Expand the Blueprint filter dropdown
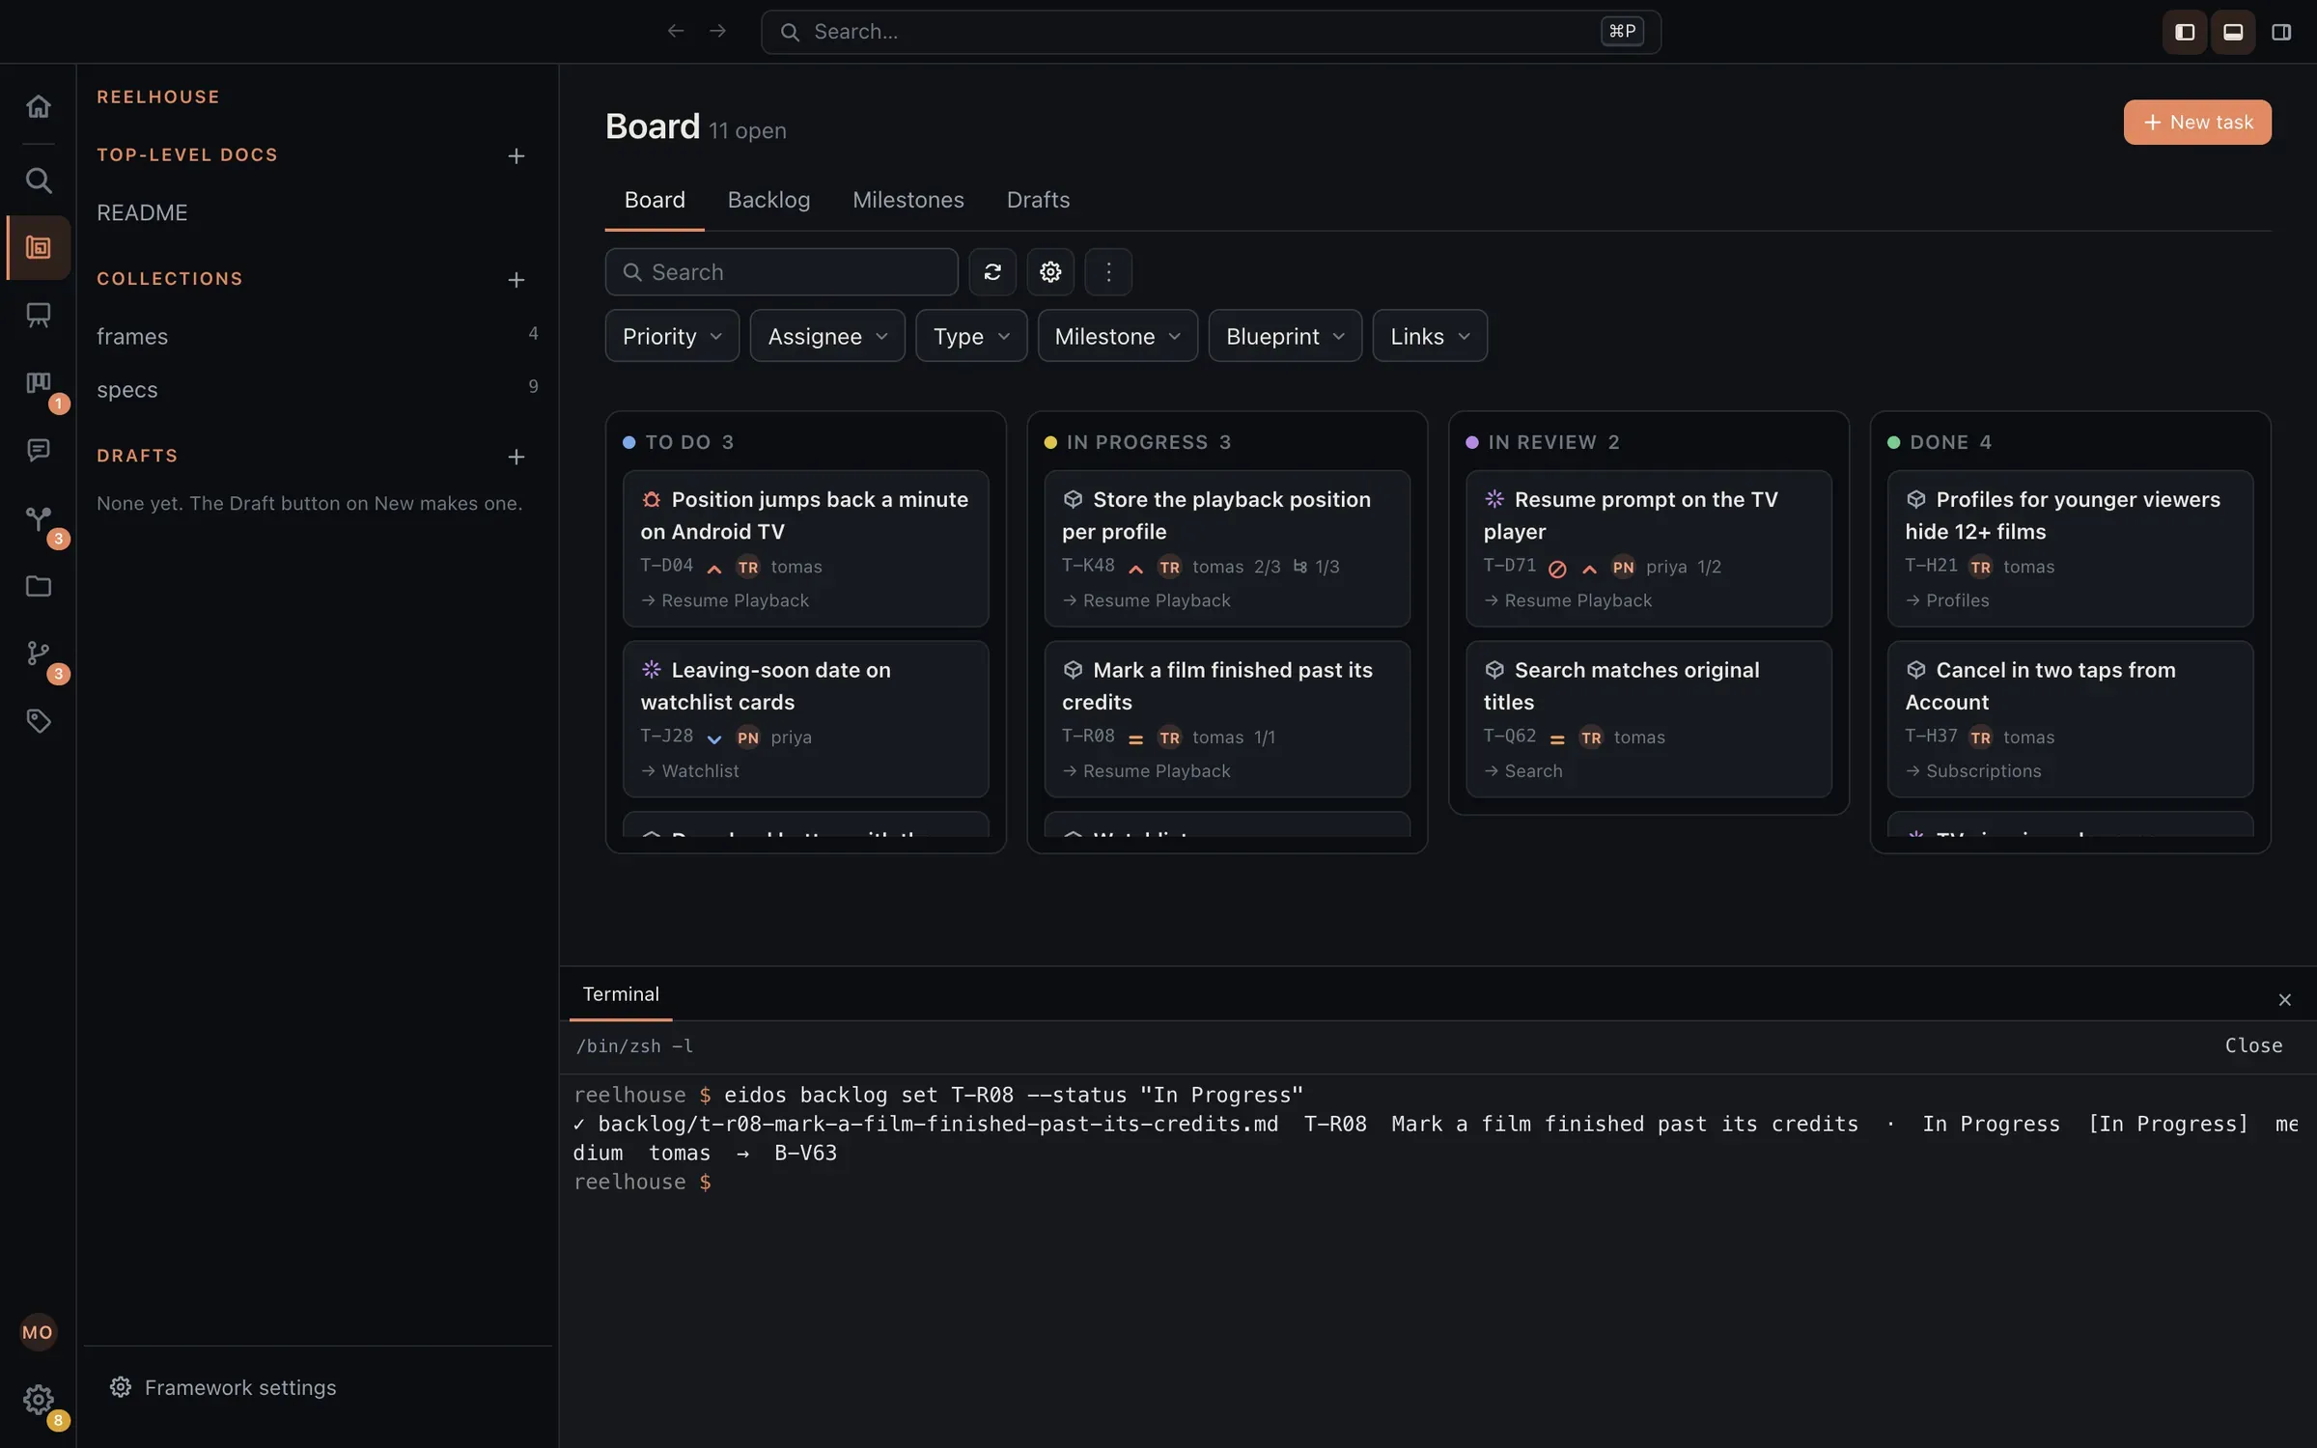 pyautogui.click(x=1285, y=336)
